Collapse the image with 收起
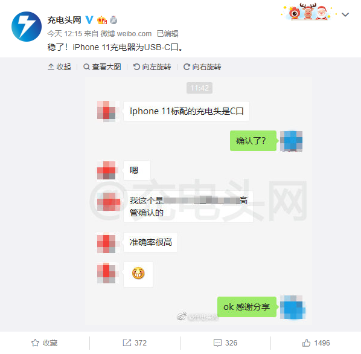The image size is (361, 354). (x=59, y=67)
